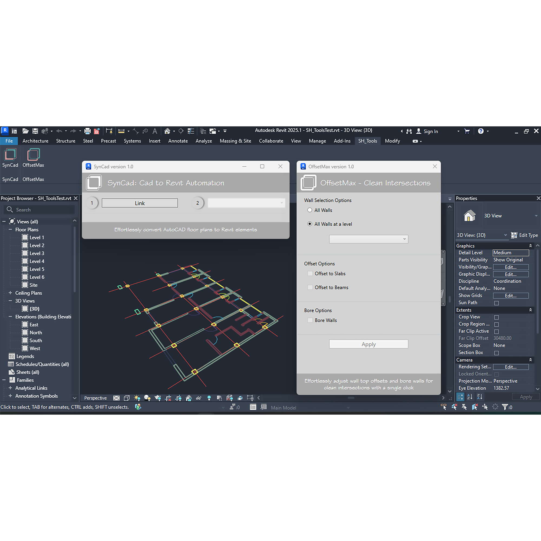Click Edit button for Visibility/Graphics
Screen dimensions: 541x541
point(510,267)
